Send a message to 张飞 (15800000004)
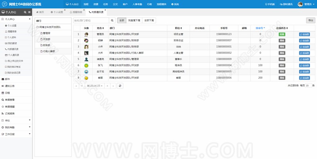The height and width of the screenshot is (159, 317). pos(304,66)
